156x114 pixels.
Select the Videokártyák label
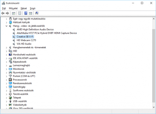pyautogui.click(x=20, y=105)
